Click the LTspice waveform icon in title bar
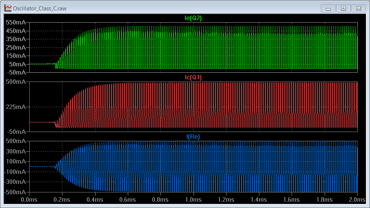This screenshot has width=370, height=208. pos(7,8)
